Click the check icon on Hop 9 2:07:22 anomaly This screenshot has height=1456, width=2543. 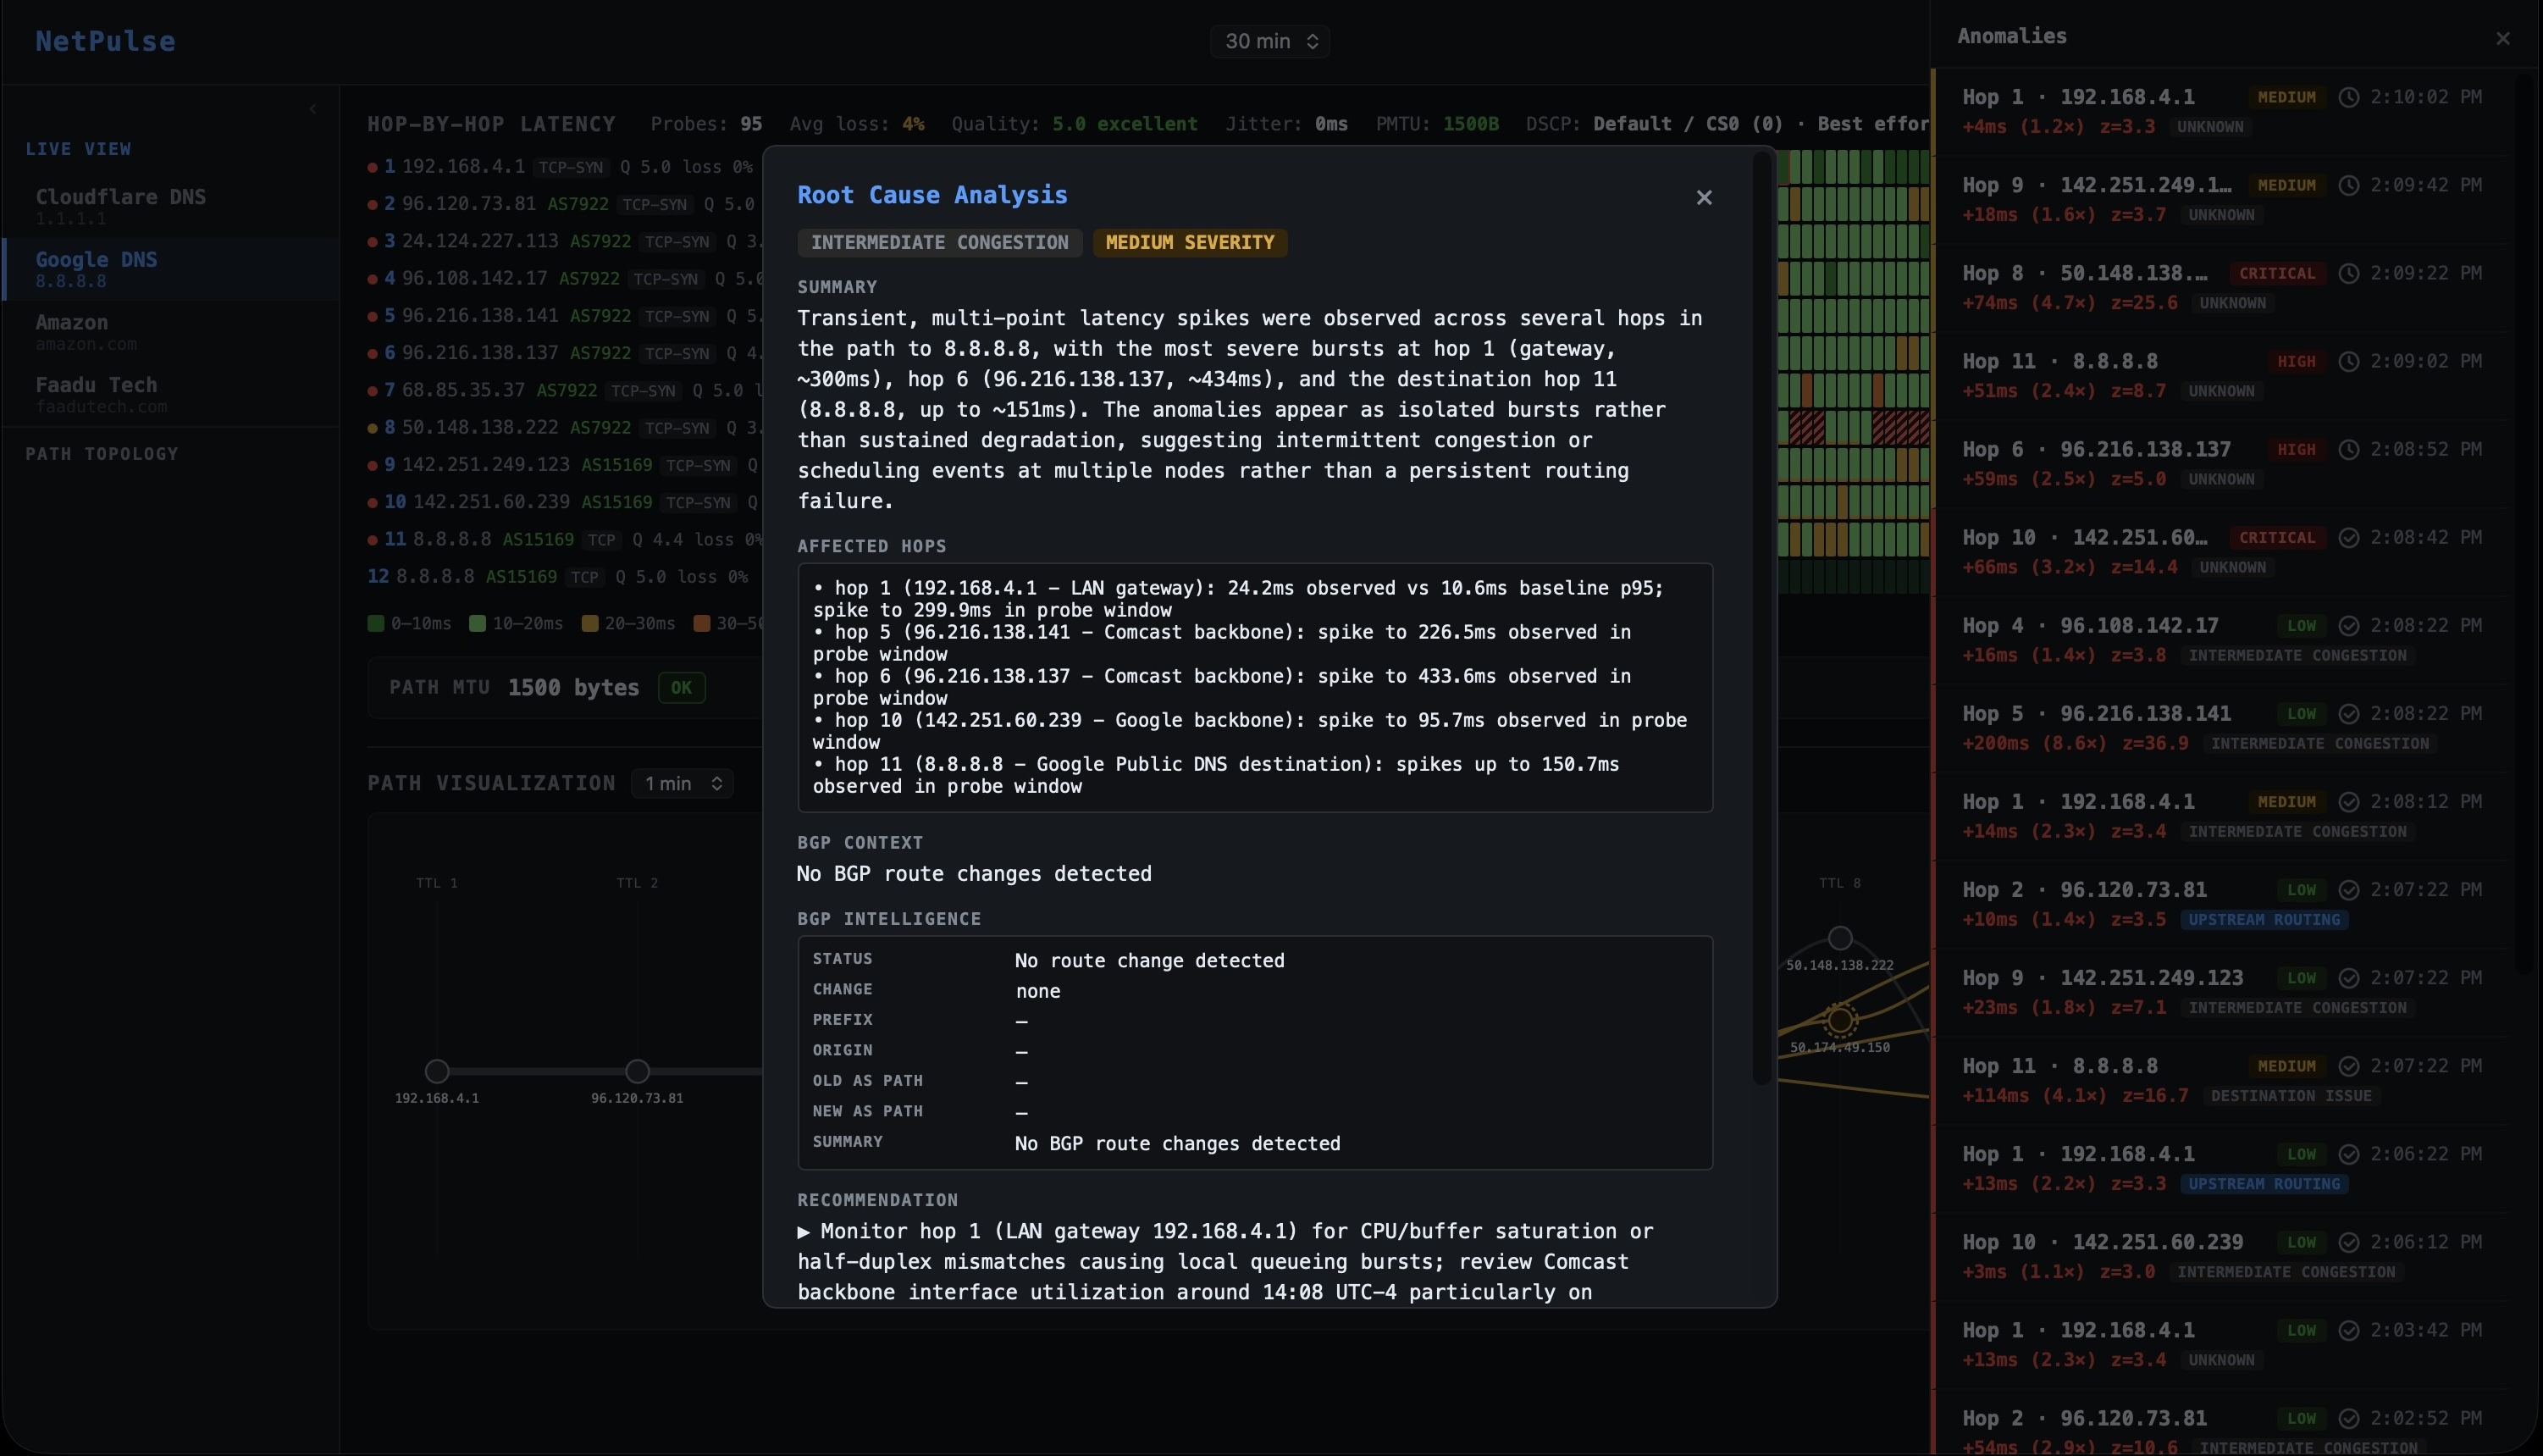point(2349,977)
